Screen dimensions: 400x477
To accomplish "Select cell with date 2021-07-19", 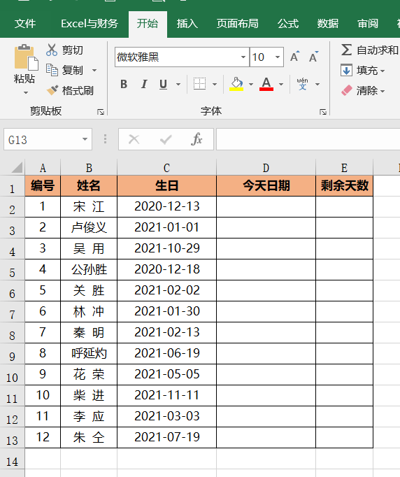I will [x=166, y=437].
